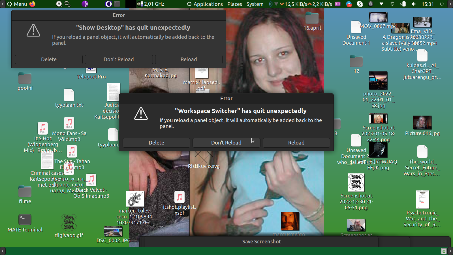This screenshot has width=453, height=255.
Task: Click Reload in the Workspace Switcher error
Action: [x=296, y=143]
